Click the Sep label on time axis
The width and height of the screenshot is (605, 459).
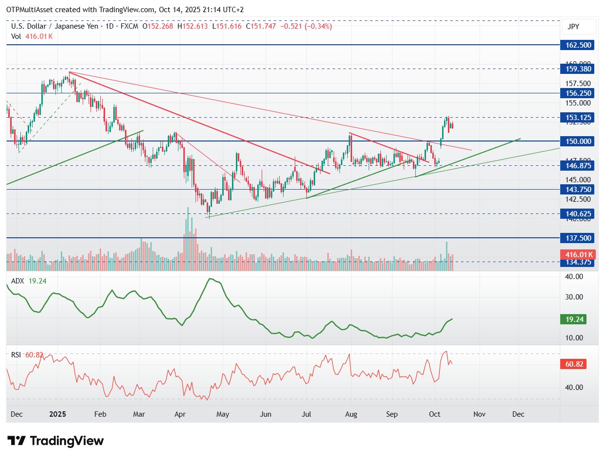(x=392, y=414)
